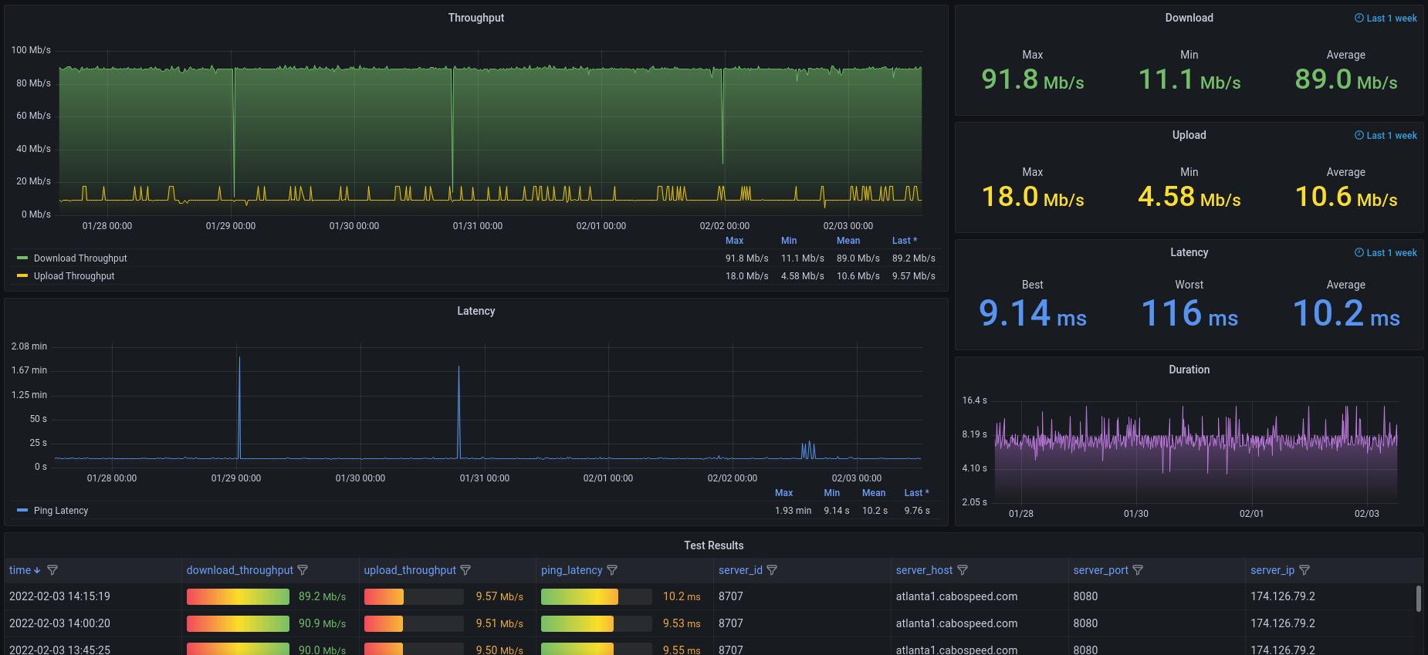The height and width of the screenshot is (655, 1428).
Task: Click Upload Min value 4.58 Mb/s
Action: [x=1189, y=196]
